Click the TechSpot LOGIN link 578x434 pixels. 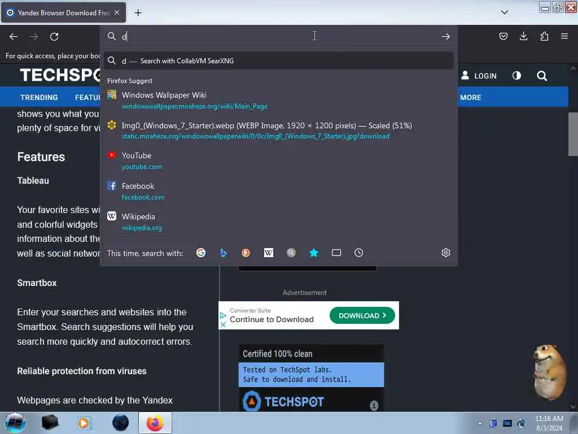[x=479, y=76]
